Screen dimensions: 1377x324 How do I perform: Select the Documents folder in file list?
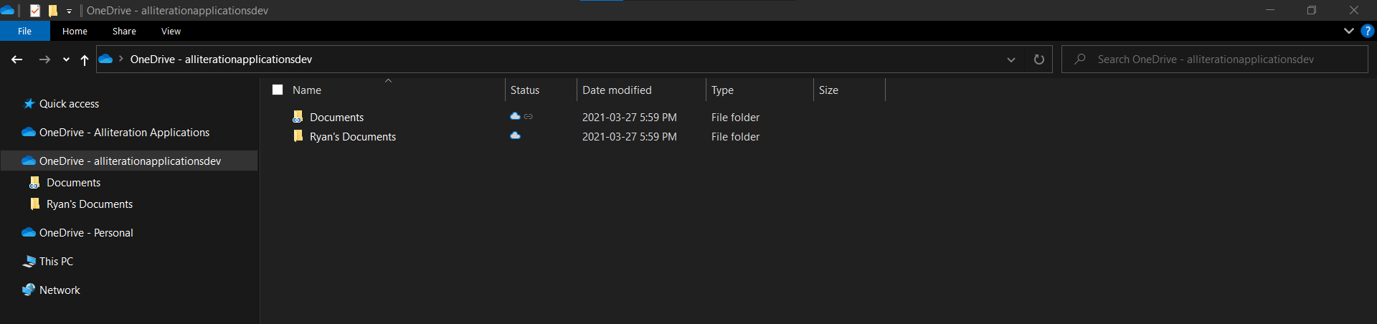(336, 118)
